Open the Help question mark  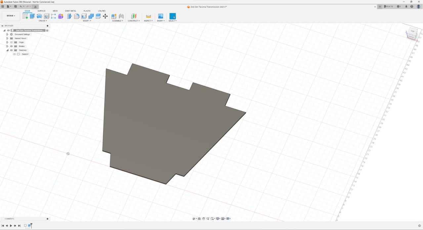pyautogui.click(x=412, y=7)
